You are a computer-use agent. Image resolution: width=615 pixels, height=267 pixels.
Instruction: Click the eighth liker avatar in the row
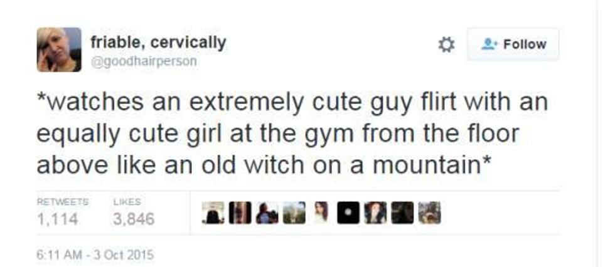[402, 213]
